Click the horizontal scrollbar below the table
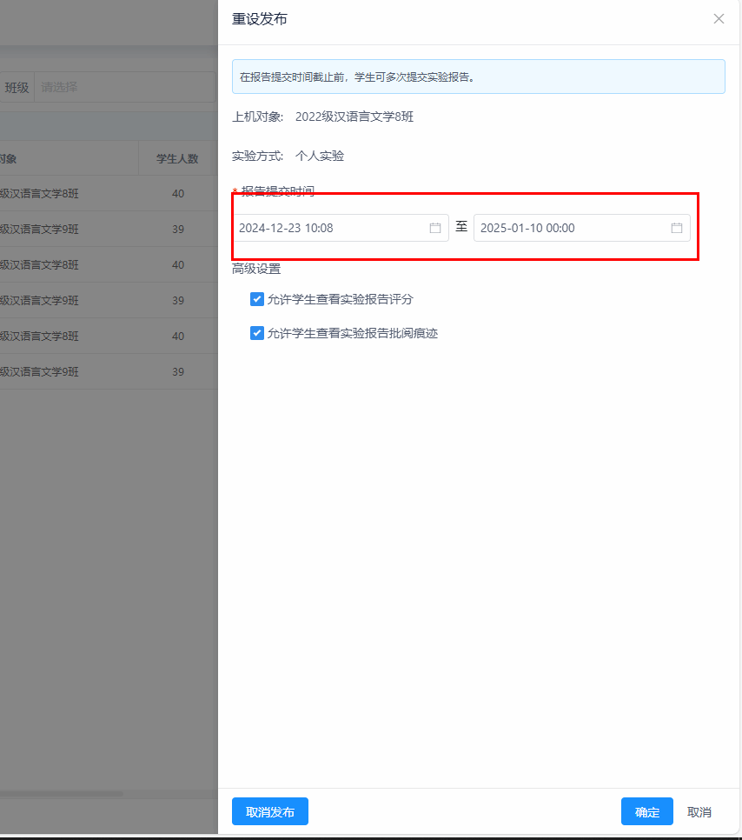The image size is (742, 840). click(x=61, y=793)
